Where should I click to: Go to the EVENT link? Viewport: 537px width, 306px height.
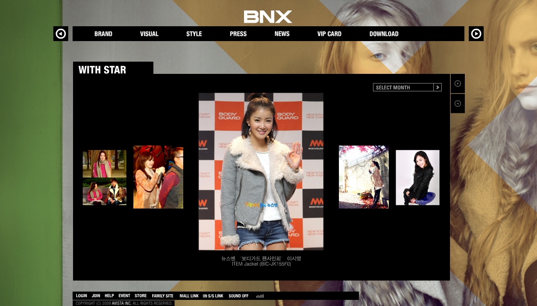pos(124,296)
